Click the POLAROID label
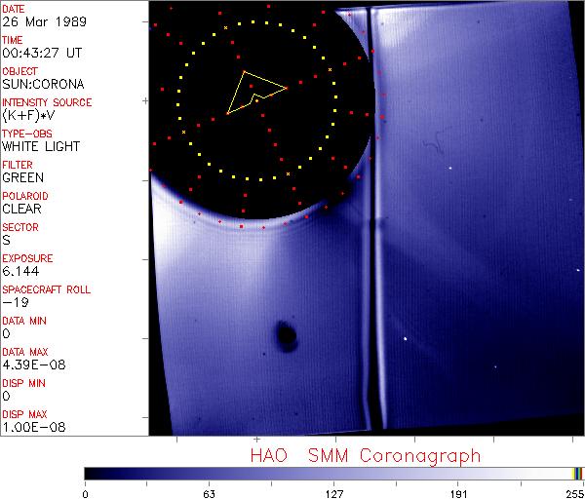This screenshot has width=585, height=499. 25,196
